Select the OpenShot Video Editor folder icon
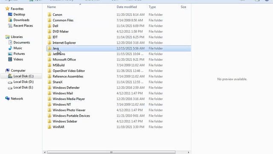The image size is (273, 154). tap(49, 71)
